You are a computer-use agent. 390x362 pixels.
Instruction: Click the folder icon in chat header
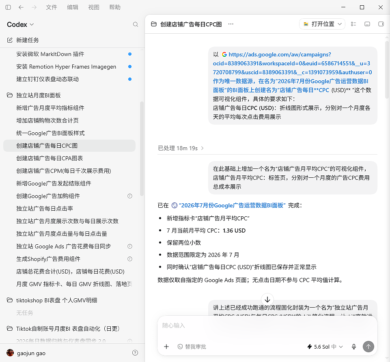pos(154,24)
